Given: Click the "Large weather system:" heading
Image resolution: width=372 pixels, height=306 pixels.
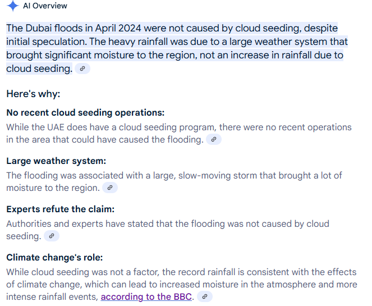Looking at the screenshot, I should click(x=56, y=161).
